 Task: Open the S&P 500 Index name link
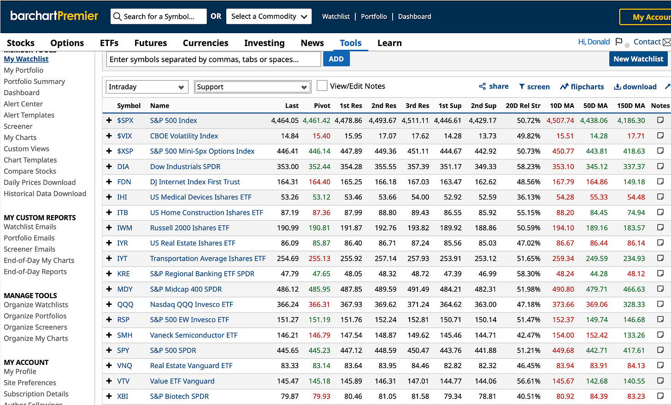(173, 120)
